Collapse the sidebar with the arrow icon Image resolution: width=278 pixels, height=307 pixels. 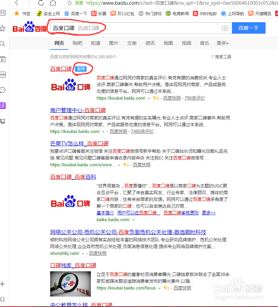2,299
